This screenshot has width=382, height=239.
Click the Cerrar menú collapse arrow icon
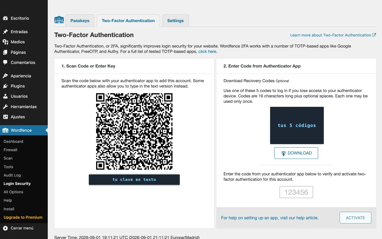[x=5, y=228]
